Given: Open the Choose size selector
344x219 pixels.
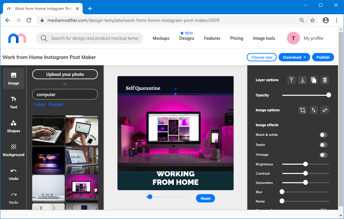Looking at the screenshot, I should pos(262,57).
